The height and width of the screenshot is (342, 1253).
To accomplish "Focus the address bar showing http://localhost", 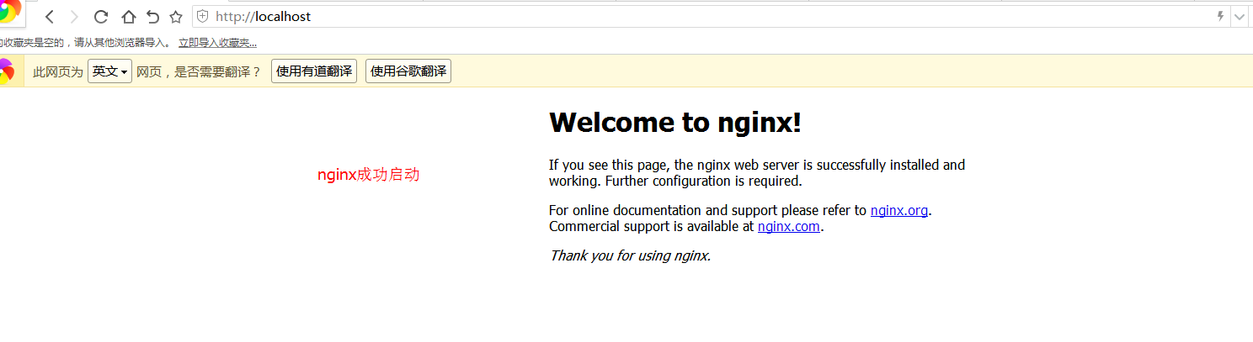I will point(712,17).
